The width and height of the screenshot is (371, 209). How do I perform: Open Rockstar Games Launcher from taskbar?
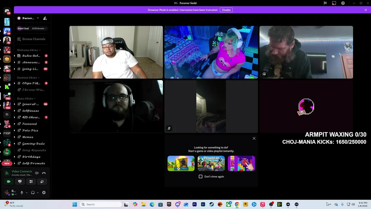point(245,204)
